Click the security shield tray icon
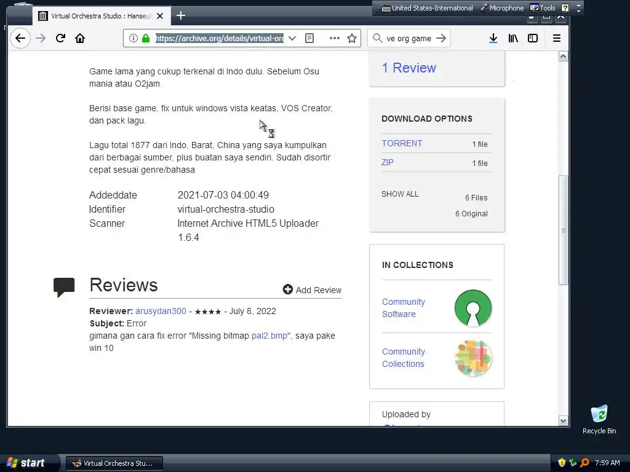 (x=562, y=463)
